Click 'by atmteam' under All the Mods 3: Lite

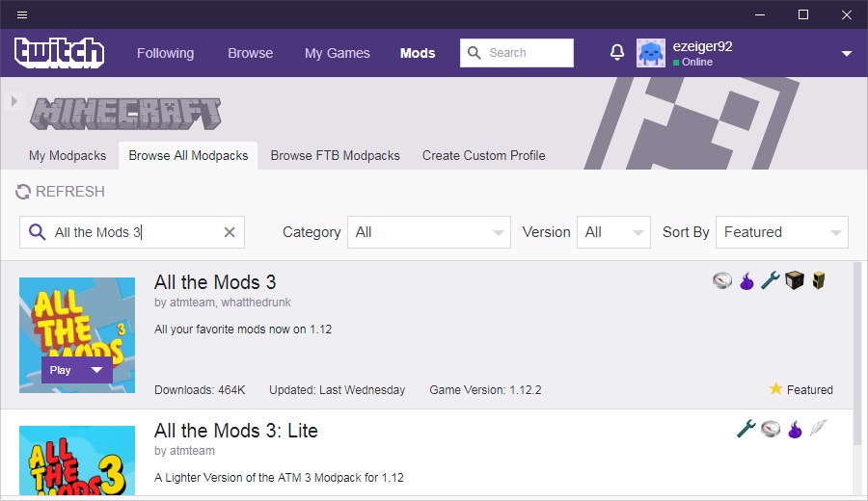184,451
